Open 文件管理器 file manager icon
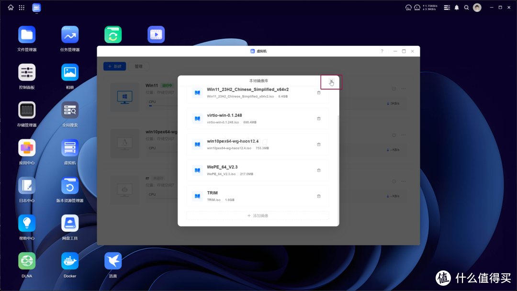The width and height of the screenshot is (517, 291). [27, 35]
